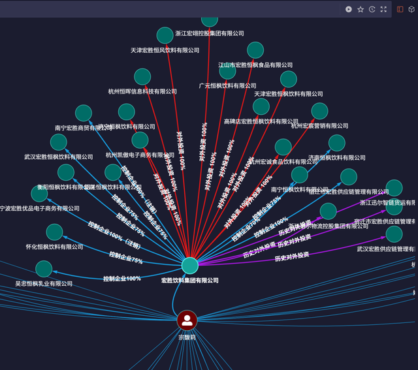
Task: Select the 宗馥莉 person node
Action: (x=187, y=320)
